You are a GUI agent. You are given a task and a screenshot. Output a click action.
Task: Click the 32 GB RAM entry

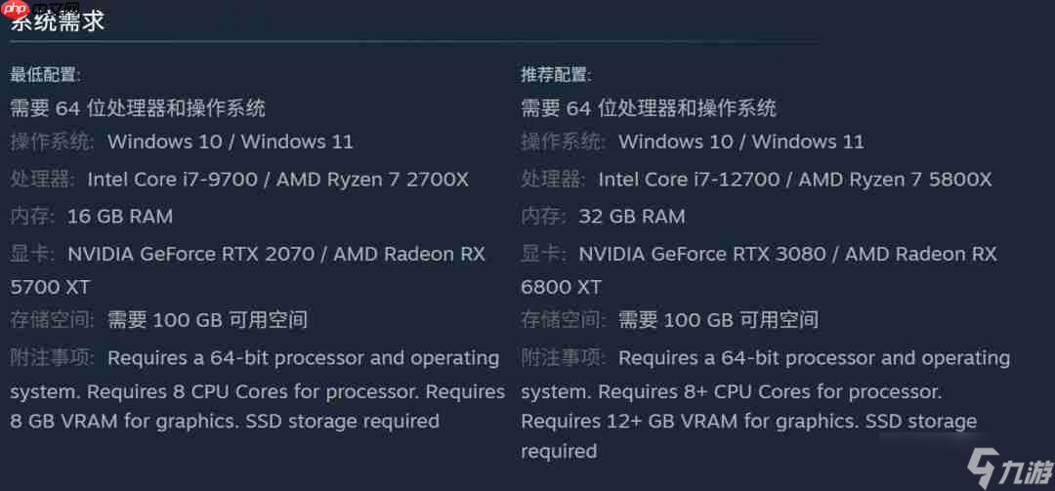[632, 217]
